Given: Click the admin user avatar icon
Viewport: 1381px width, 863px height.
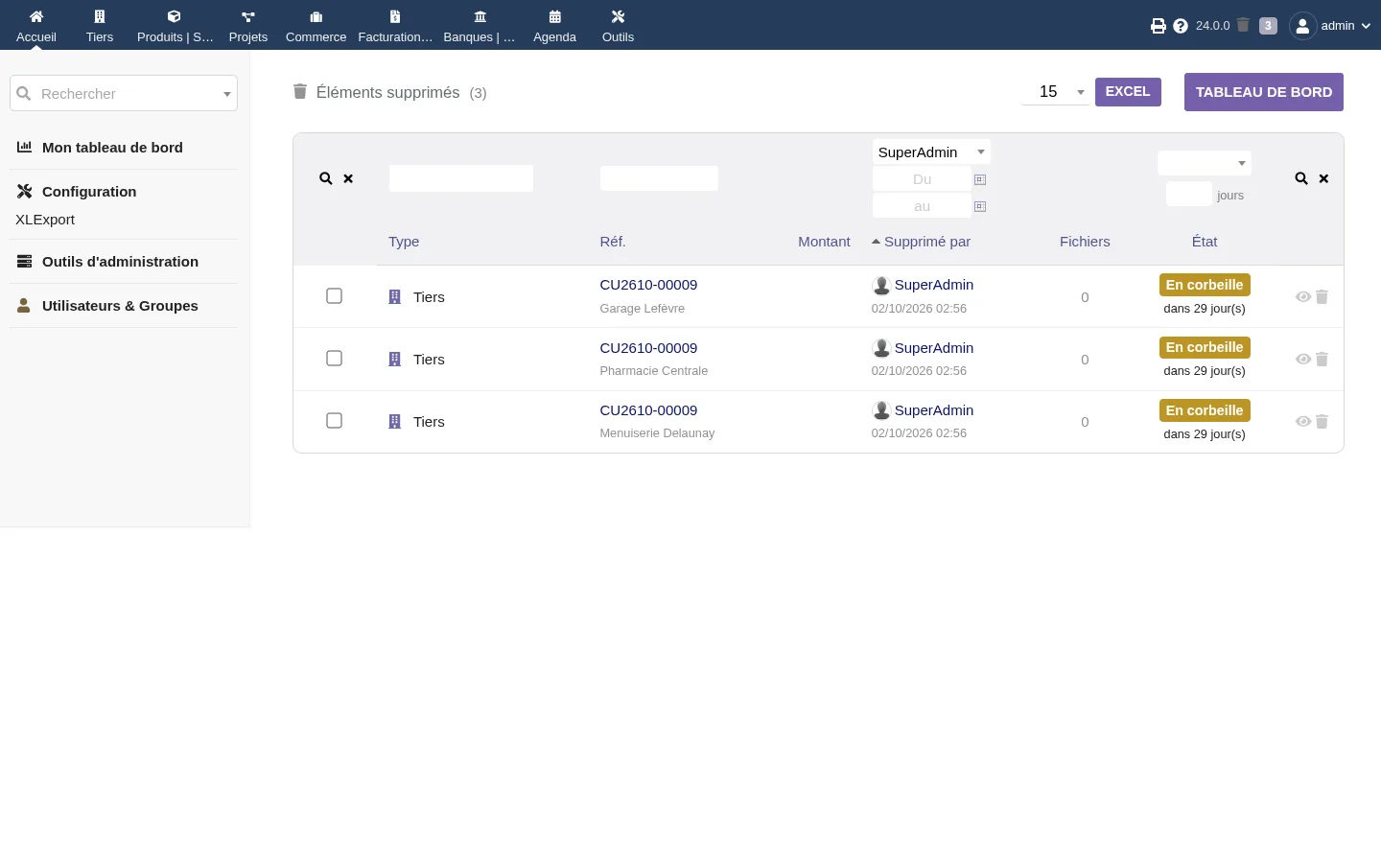Looking at the screenshot, I should click(x=1302, y=26).
